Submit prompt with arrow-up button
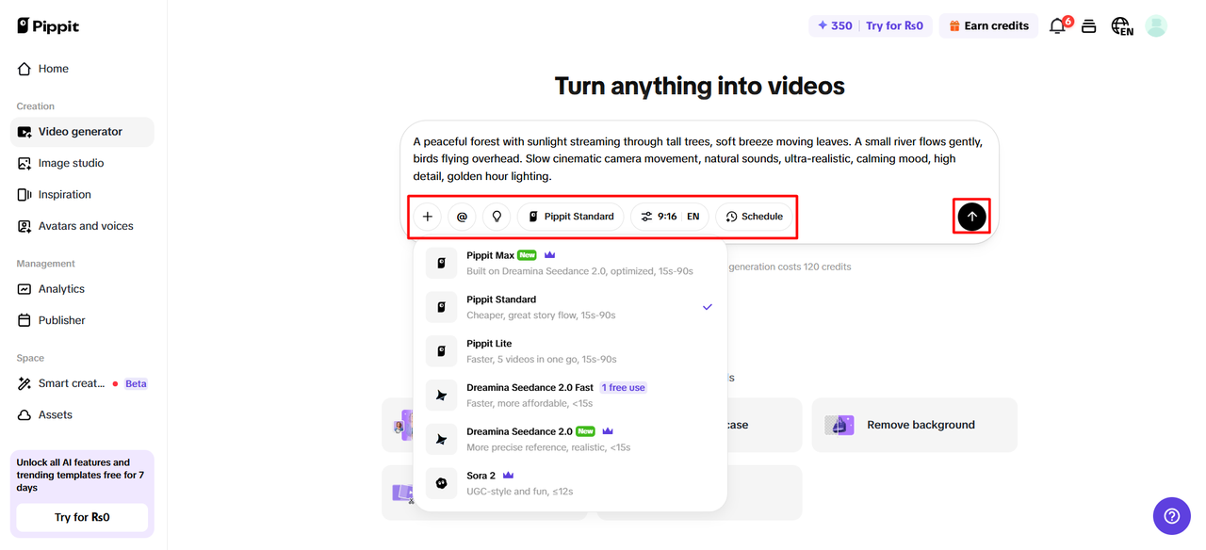1206x550 pixels. click(972, 217)
